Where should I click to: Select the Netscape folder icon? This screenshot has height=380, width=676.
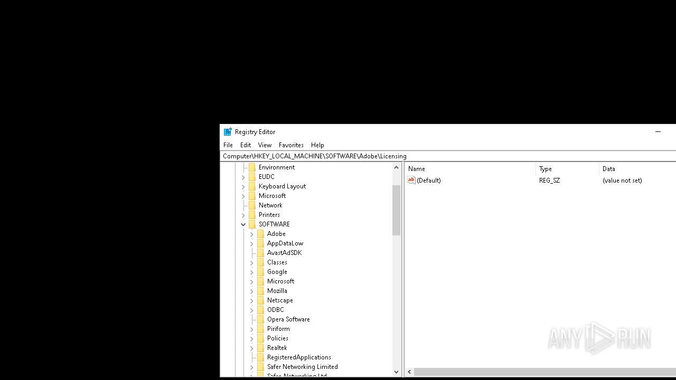coord(260,300)
